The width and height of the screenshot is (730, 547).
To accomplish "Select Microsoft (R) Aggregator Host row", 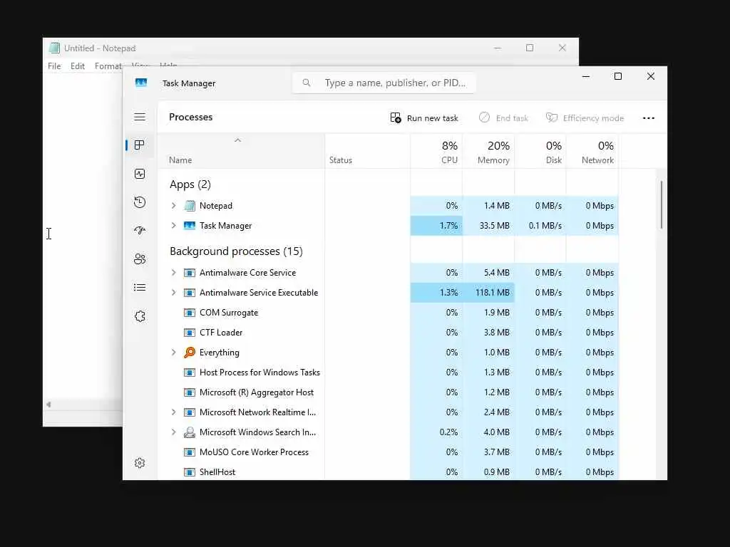I will [x=389, y=392].
